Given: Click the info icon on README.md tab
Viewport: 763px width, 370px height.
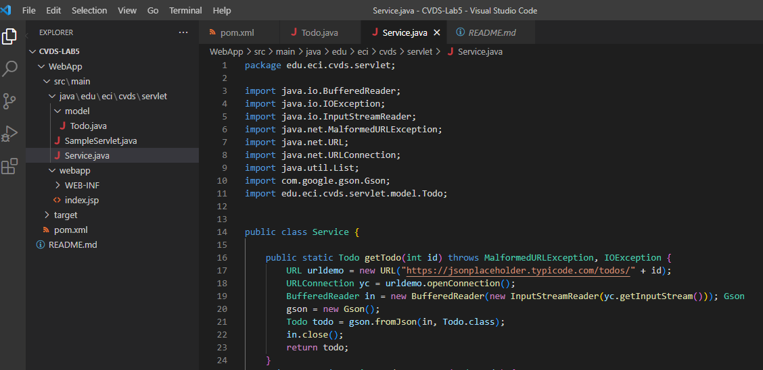Looking at the screenshot, I should click(x=460, y=32).
